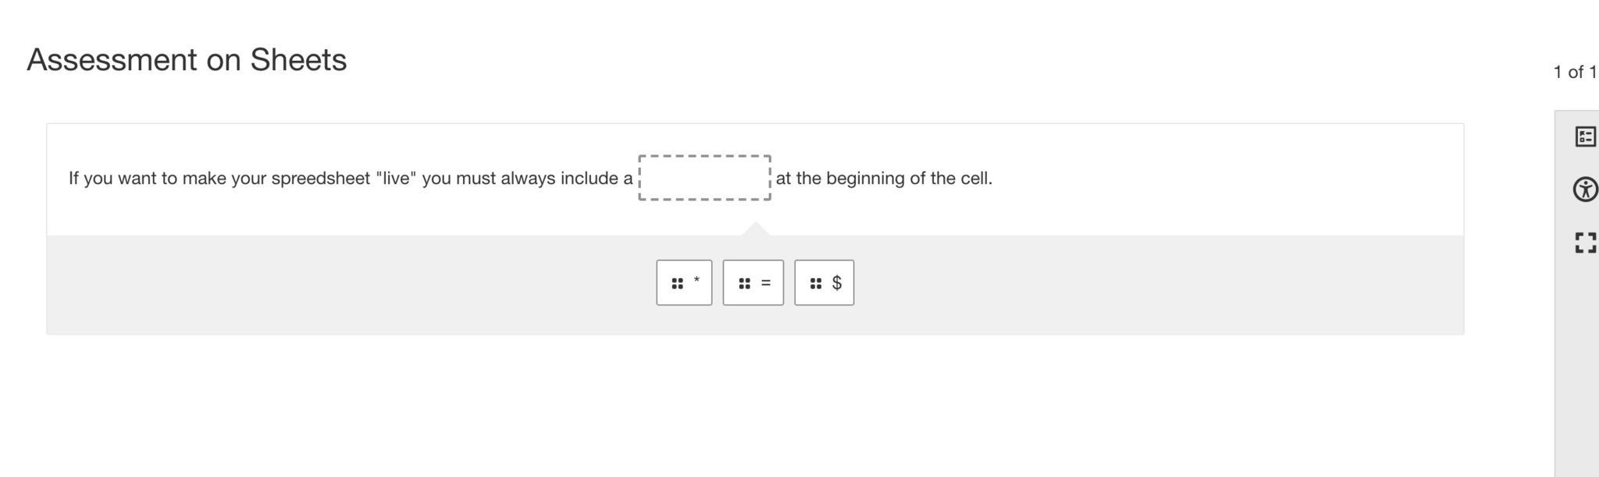
Task: Enter fullscreen mode using the corner-brackets icon
Action: point(1585,243)
